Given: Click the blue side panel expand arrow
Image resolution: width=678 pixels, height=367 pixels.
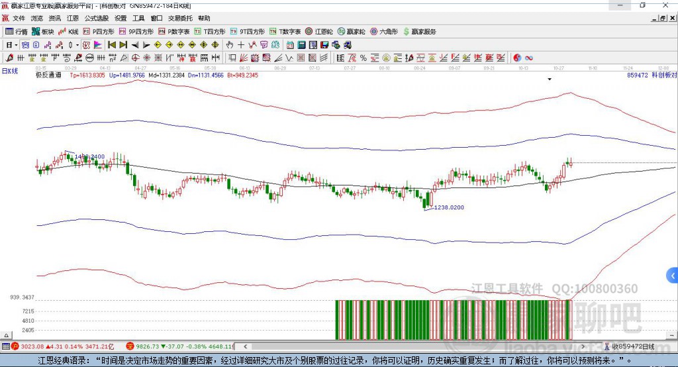Looking at the screenshot, I should (x=672, y=276).
